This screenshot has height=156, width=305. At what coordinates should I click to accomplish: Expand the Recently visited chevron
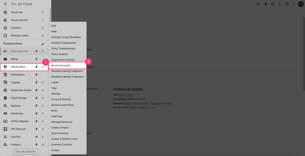click(43, 36)
